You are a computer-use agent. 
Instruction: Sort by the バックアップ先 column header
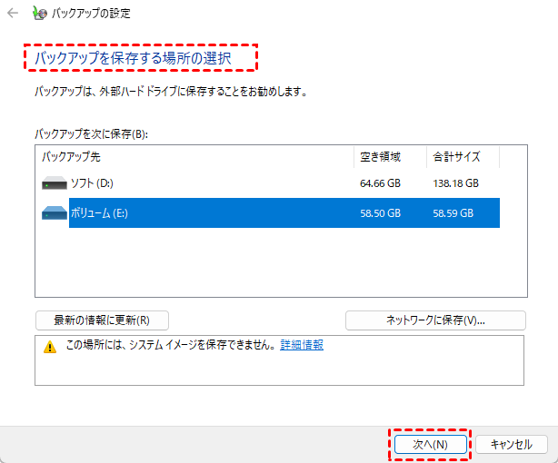click(x=194, y=156)
